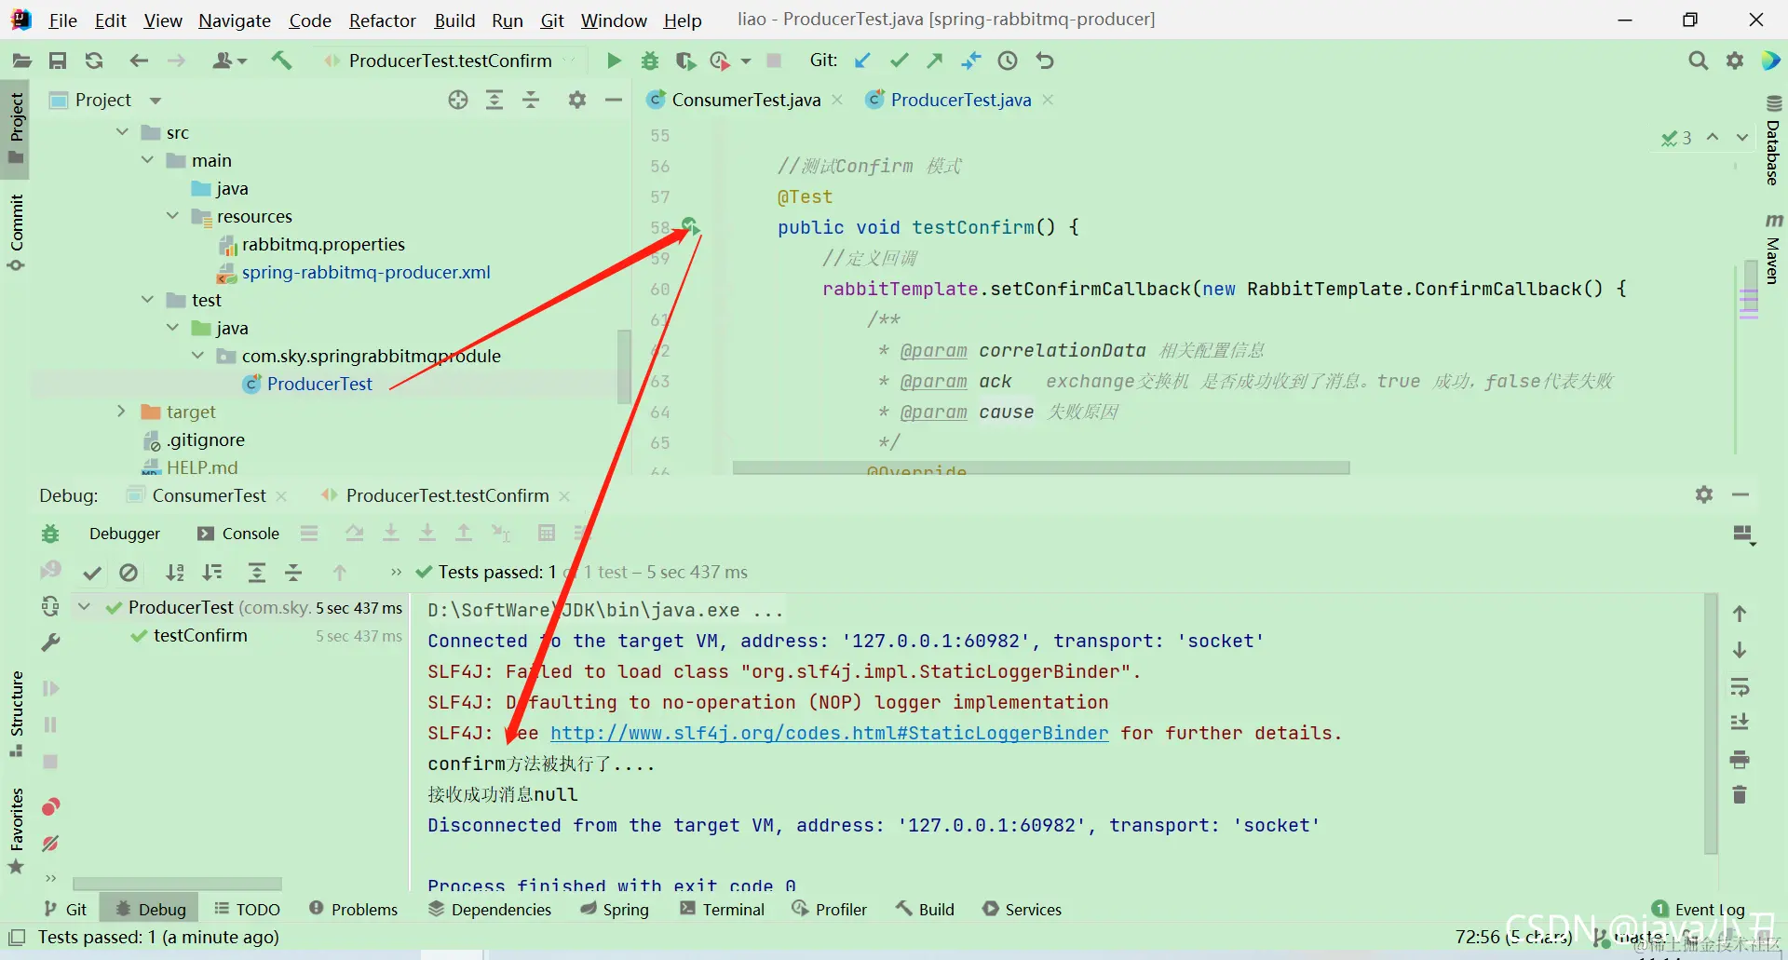Toggle sort tests alphabetically
Screen dimensions: 1788x960
[174, 573]
